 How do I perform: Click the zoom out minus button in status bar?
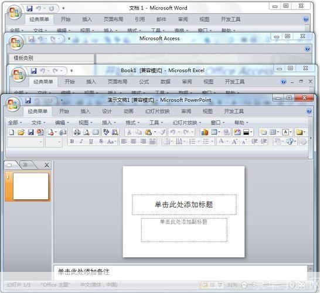(244, 285)
